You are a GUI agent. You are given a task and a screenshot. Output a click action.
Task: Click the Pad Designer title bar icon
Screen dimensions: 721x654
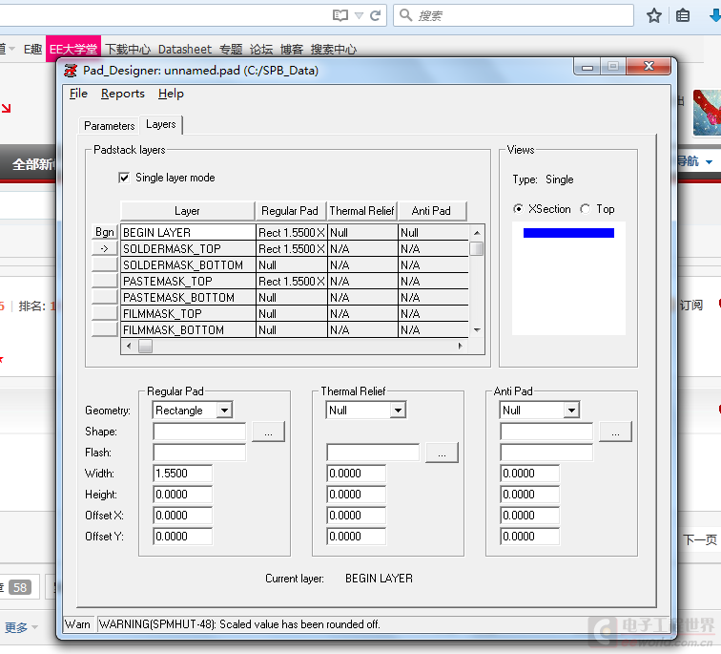(71, 71)
